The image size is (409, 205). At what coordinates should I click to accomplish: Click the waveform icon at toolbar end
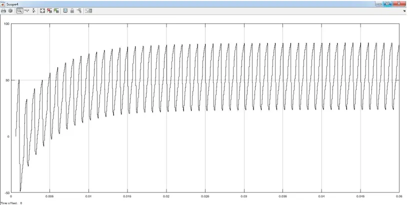88,10
